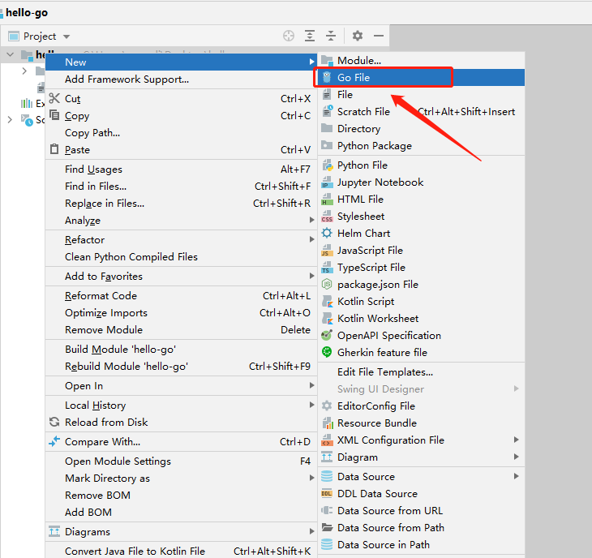This screenshot has height=558, width=592.
Task: Select Helm Chart entry
Action: click(x=363, y=234)
